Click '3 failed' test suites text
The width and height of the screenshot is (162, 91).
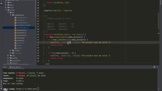(21, 73)
